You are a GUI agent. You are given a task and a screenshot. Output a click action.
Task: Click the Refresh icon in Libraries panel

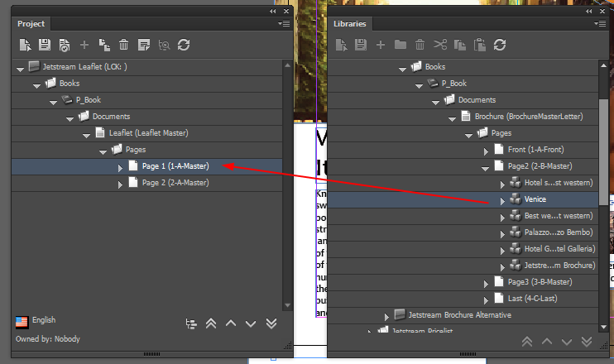(x=500, y=45)
